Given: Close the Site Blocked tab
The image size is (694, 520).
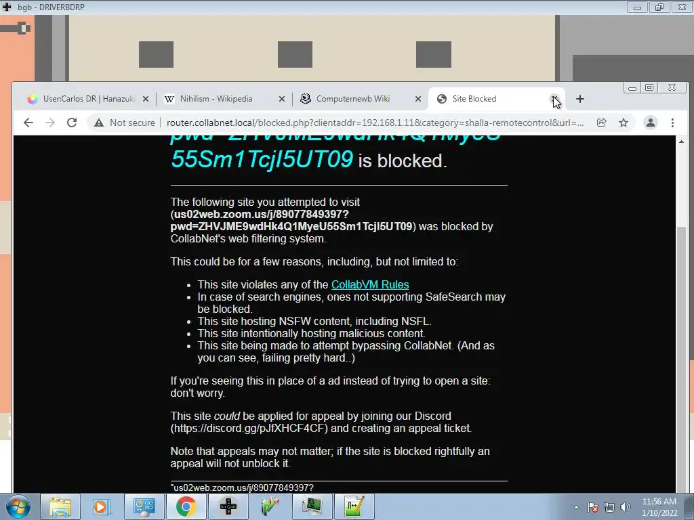Looking at the screenshot, I should click(554, 99).
